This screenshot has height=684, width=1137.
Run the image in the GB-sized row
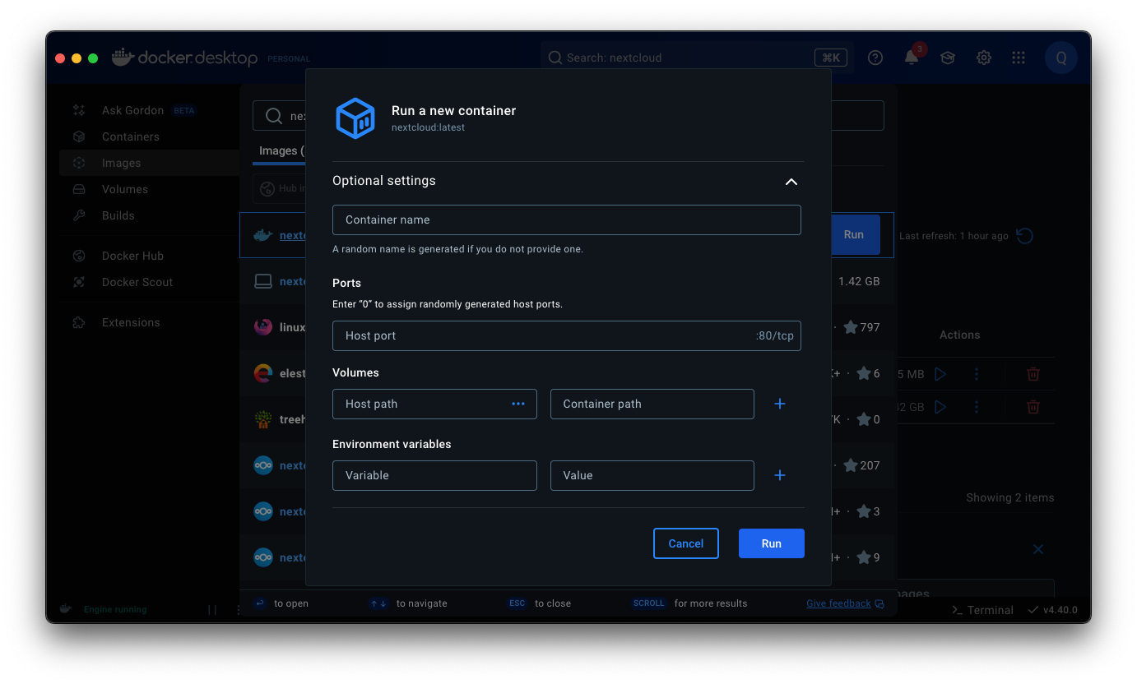click(x=940, y=407)
